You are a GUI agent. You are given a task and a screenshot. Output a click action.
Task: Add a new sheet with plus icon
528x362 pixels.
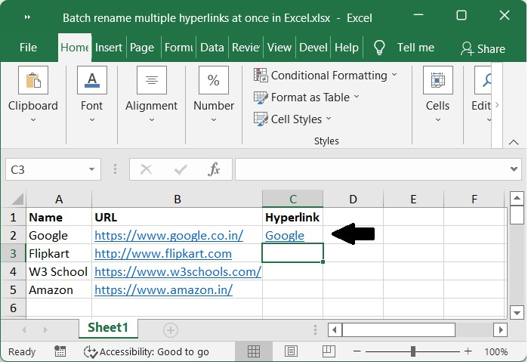pyautogui.click(x=171, y=330)
